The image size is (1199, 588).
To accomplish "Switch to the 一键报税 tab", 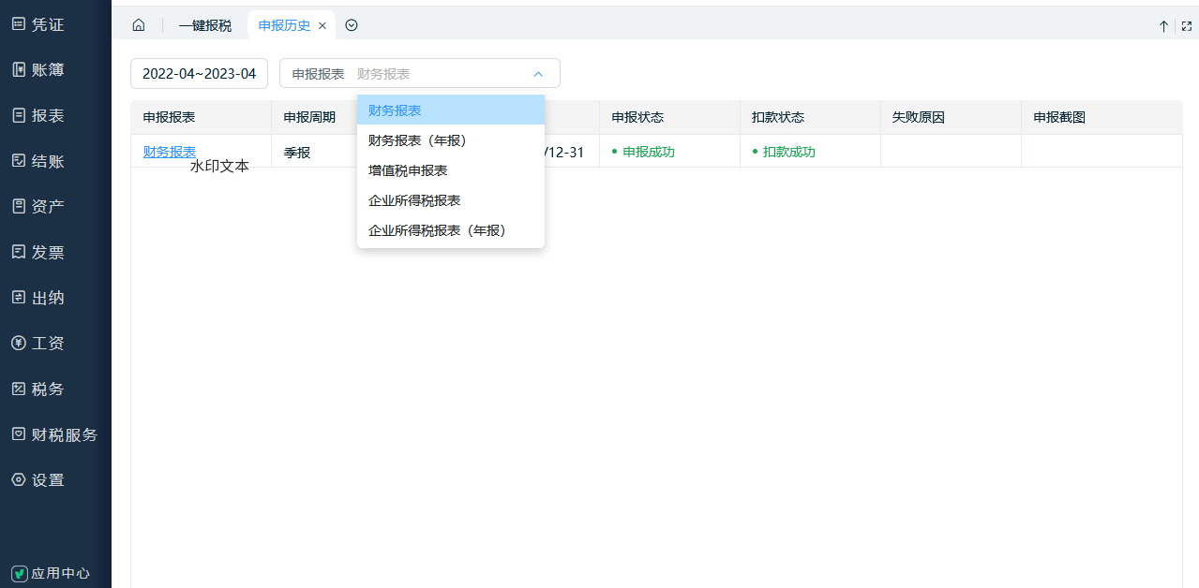I will [204, 25].
